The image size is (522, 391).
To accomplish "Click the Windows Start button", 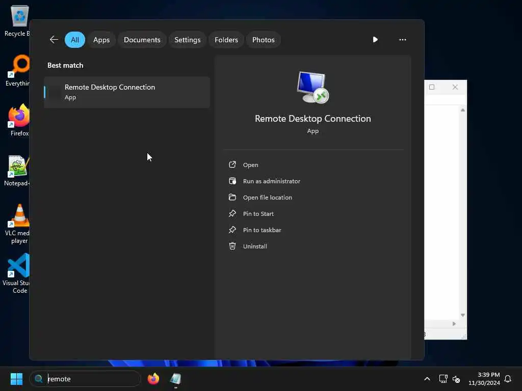I will [16, 379].
